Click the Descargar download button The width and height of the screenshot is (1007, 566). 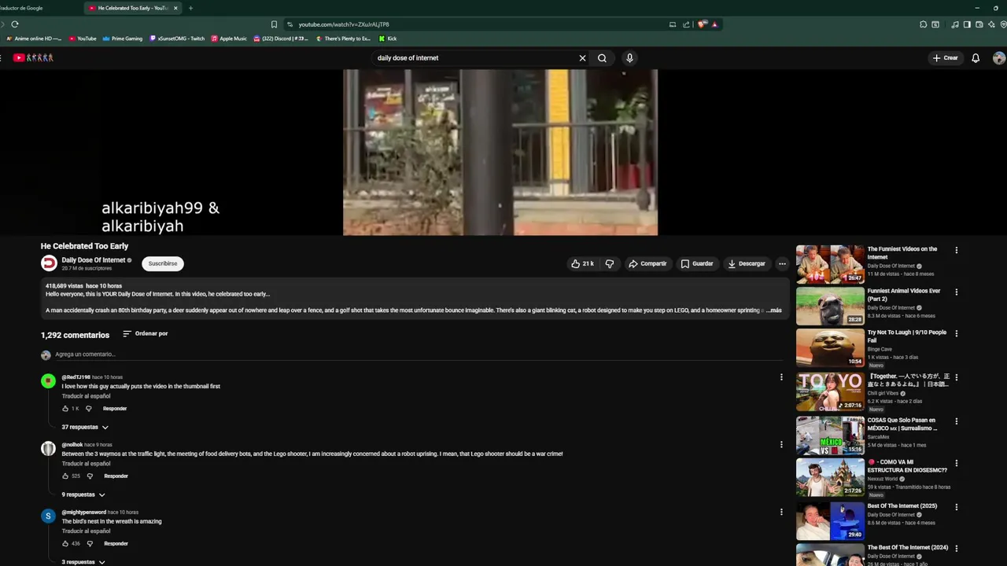point(747,264)
